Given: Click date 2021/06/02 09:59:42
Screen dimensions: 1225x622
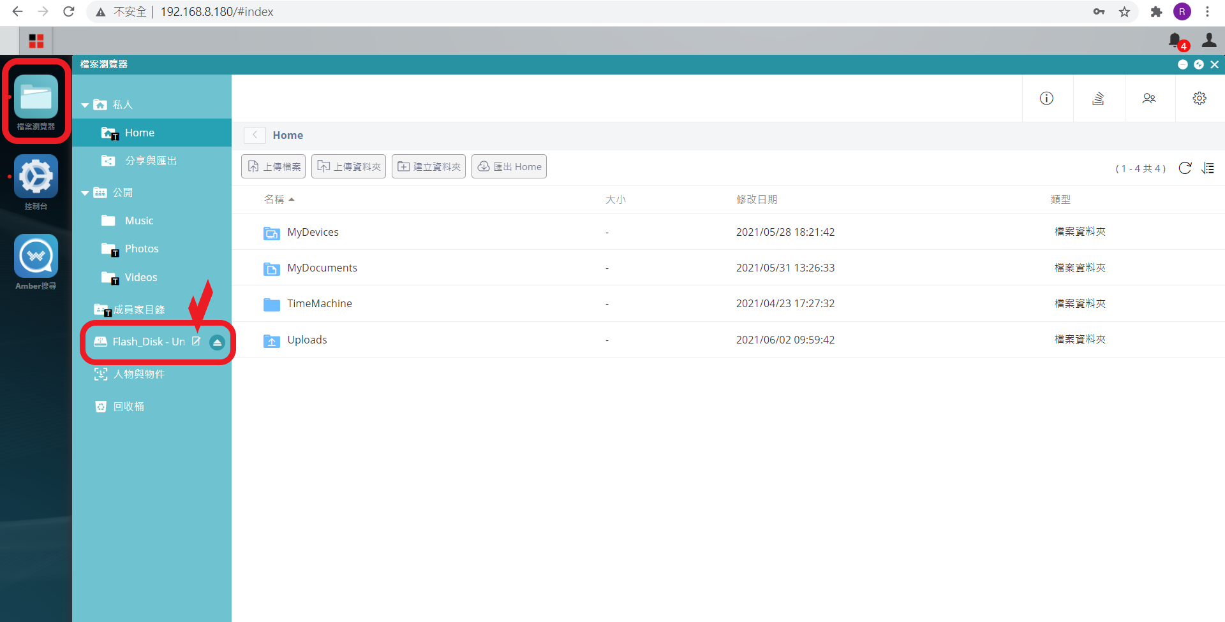Looking at the screenshot, I should click(x=785, y=340).
